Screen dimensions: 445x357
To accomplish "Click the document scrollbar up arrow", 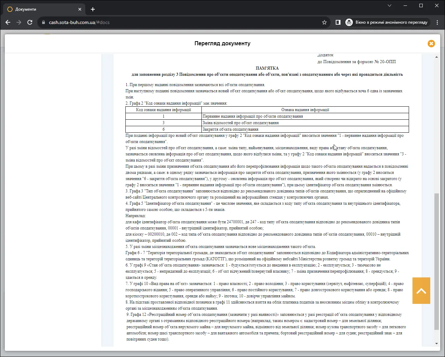I will [x=436, y=57].
